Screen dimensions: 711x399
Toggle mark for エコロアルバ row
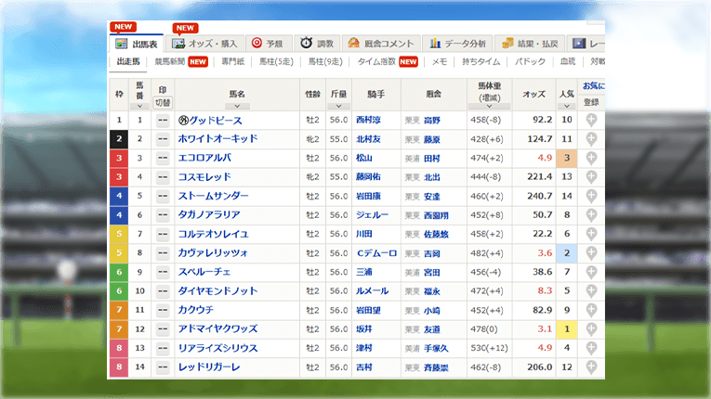point(163,159)
